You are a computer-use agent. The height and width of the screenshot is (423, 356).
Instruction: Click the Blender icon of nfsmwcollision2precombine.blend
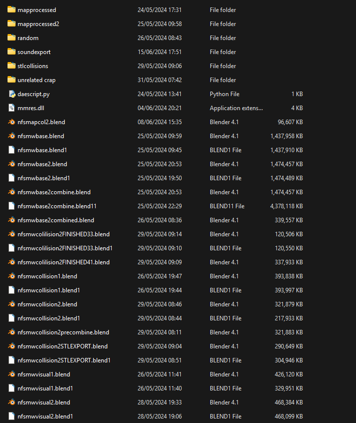point(12,332)
